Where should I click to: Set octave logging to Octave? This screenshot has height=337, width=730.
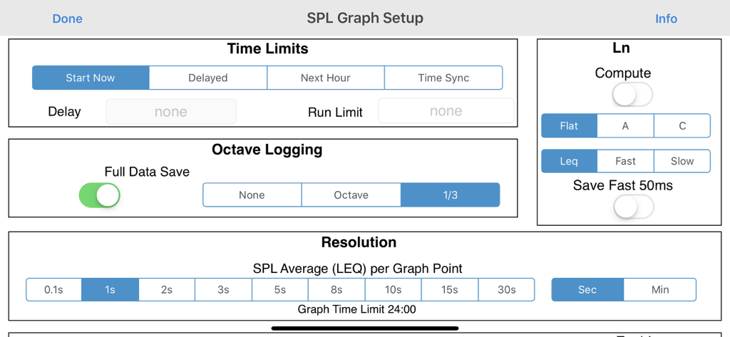(x=351, y=195)
